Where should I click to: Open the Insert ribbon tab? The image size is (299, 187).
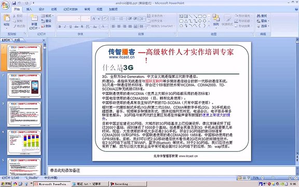pos(29,9)
